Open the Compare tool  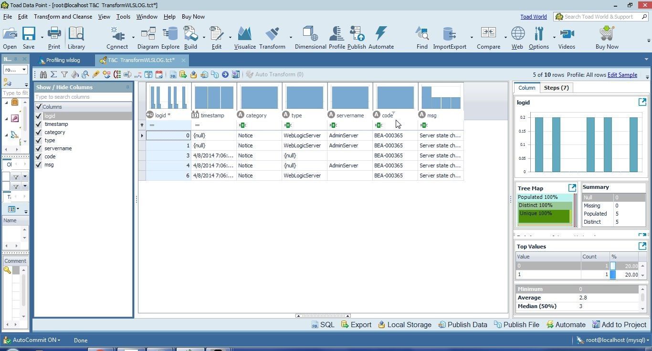click(x=488, y=38)
